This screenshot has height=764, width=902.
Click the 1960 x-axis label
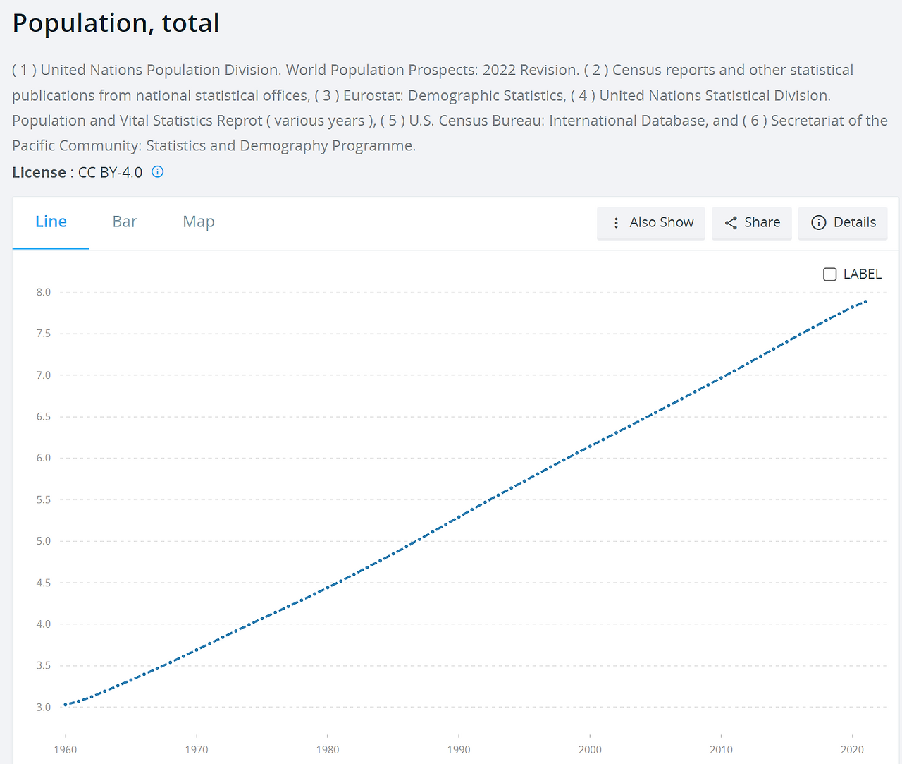(x=66, y=750)
